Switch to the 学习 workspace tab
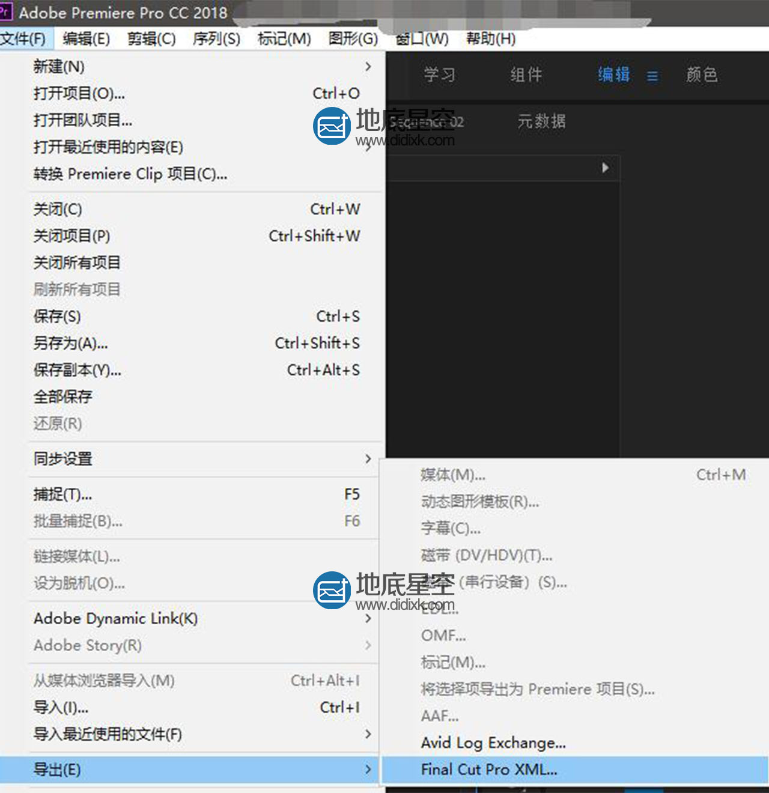The height and width of the screenshot is (793, 769). point(440,75)
